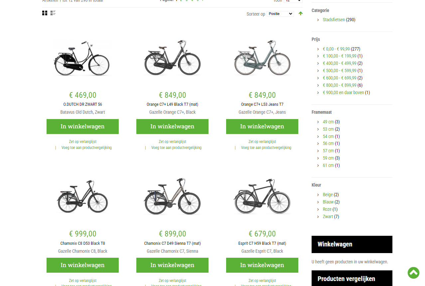Filter frame size 57 cm

tap(328, 151)
